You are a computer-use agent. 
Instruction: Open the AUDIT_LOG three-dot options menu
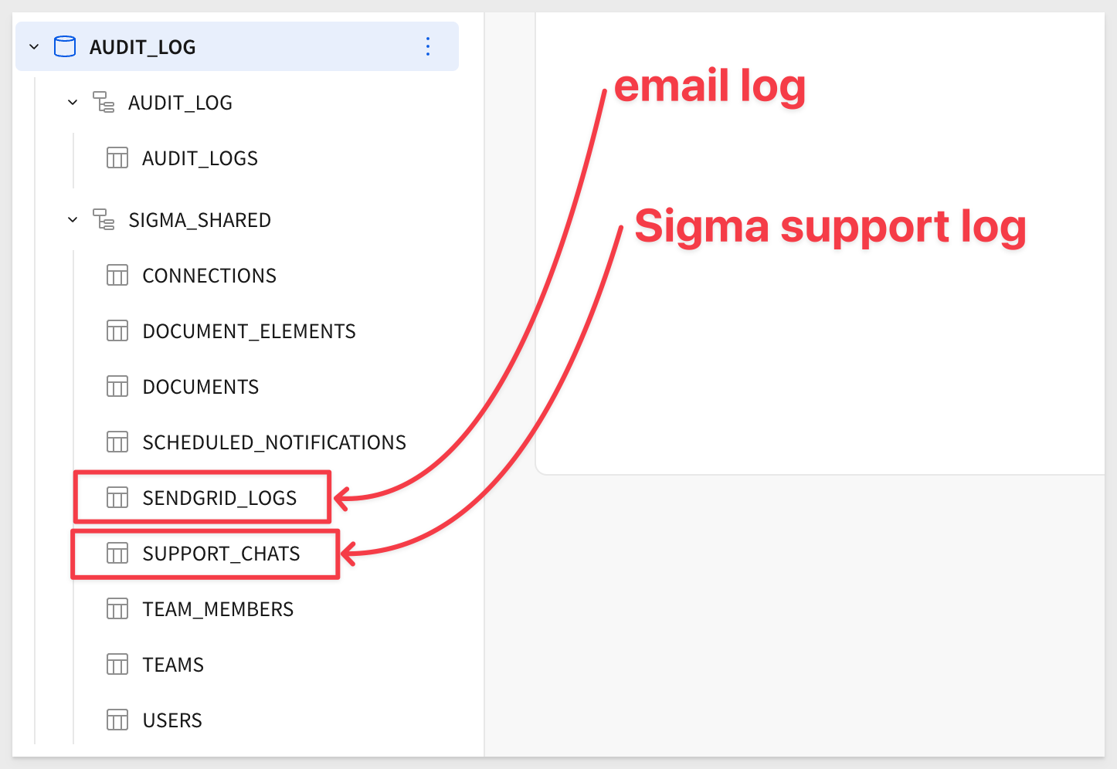tap(428, 46)
